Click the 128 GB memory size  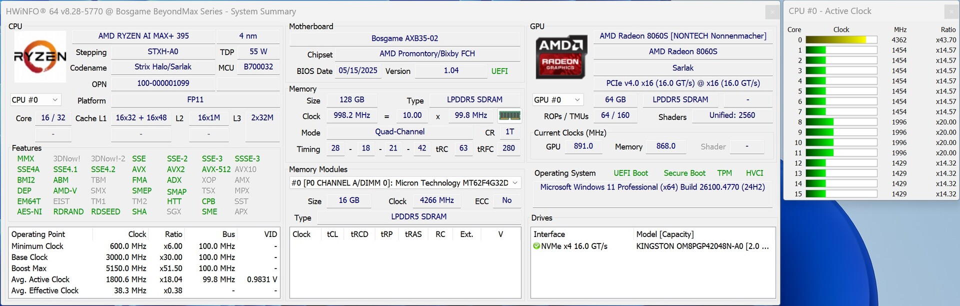[x=352, y=100]
